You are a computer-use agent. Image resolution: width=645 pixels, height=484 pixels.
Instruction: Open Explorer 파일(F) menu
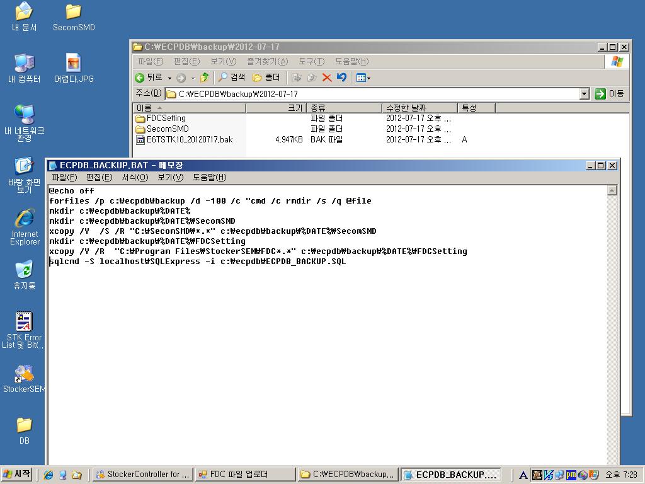151,61
